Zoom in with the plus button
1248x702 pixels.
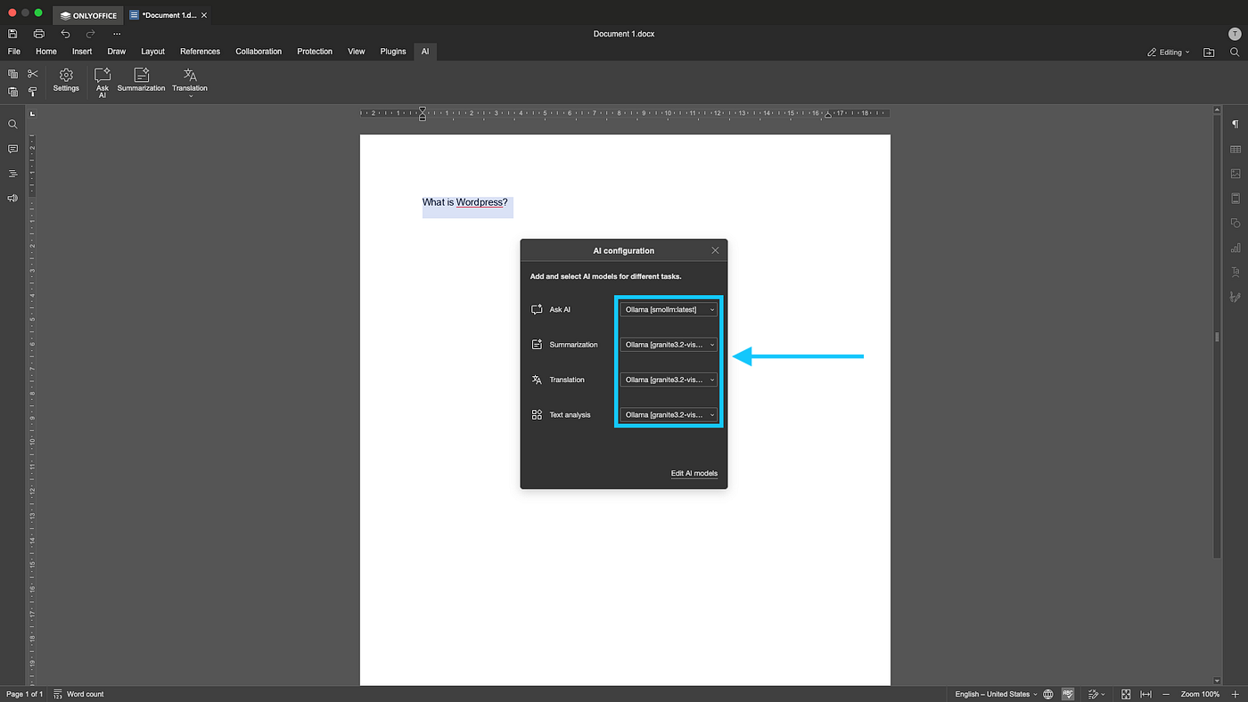click(x=1235, y=694)
